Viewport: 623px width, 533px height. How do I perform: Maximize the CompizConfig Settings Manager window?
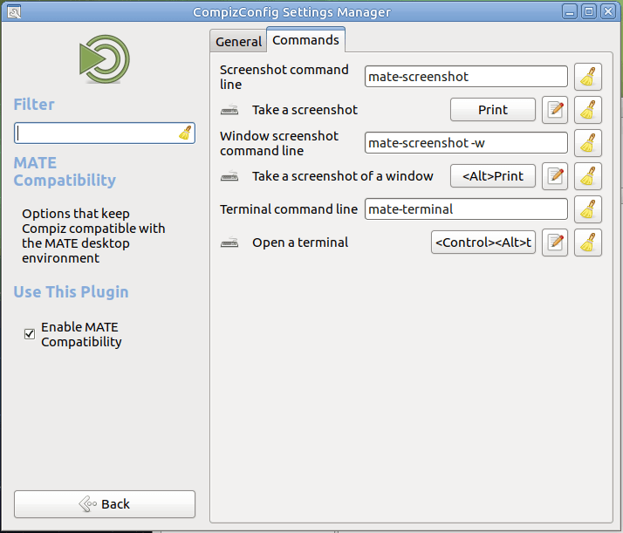tap(589, 12)
